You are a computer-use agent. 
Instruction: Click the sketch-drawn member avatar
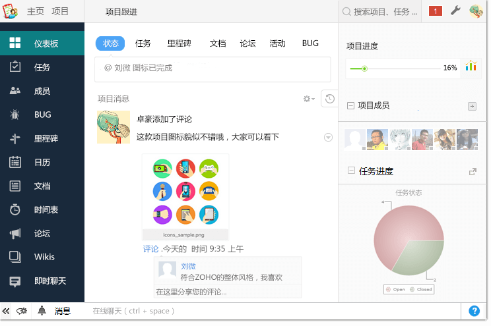coord(400,140)
